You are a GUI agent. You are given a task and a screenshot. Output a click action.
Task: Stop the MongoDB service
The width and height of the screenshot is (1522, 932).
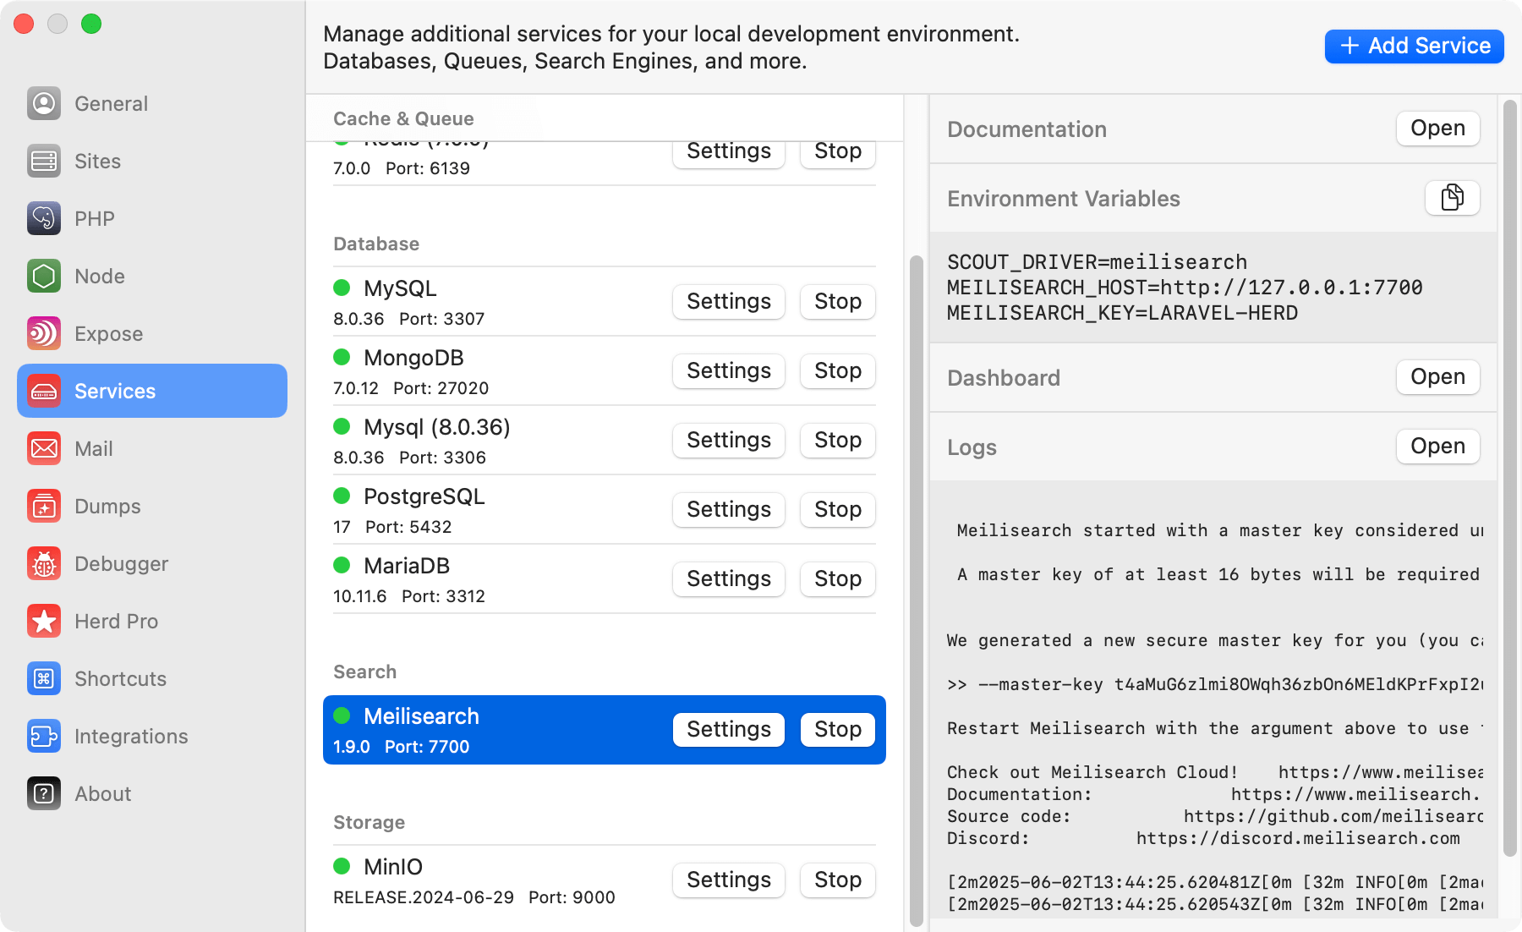pos(837,370)
